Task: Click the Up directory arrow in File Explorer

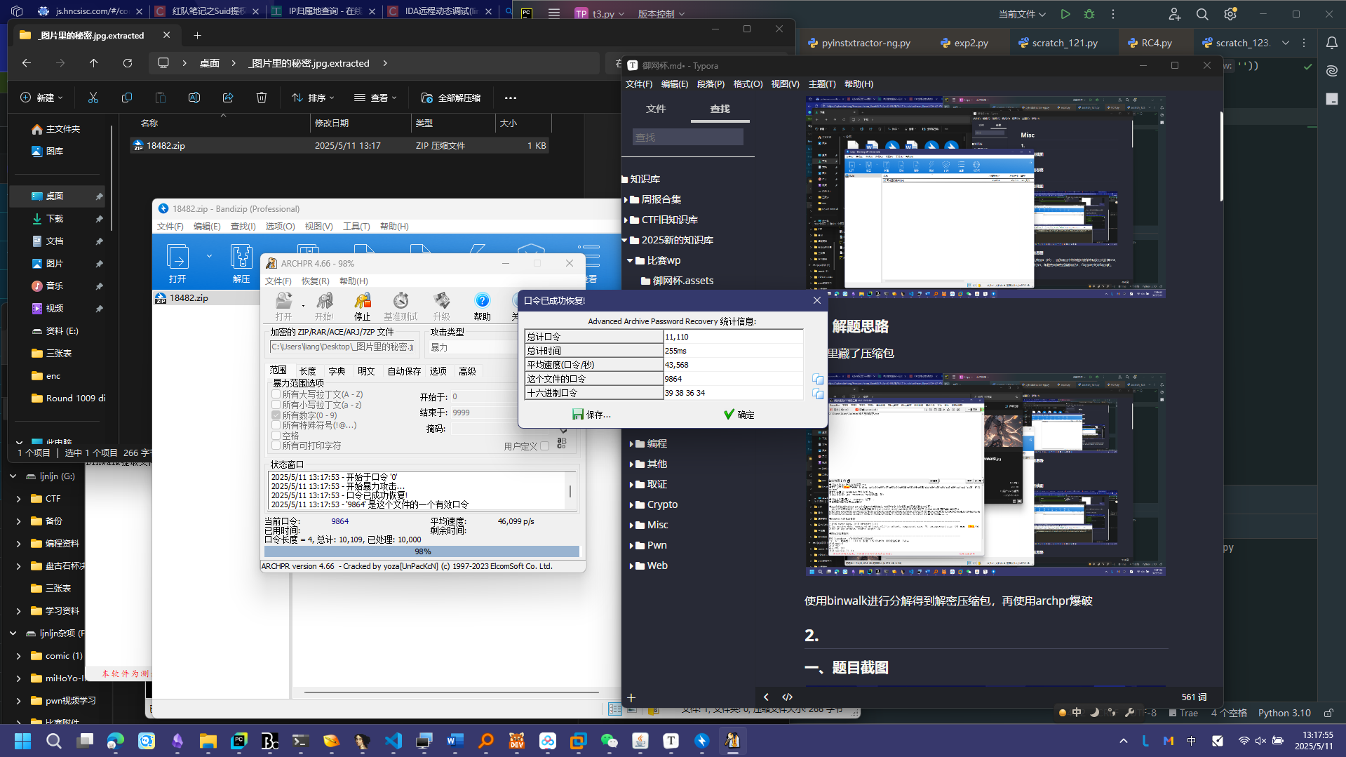Action: [94, 63]
